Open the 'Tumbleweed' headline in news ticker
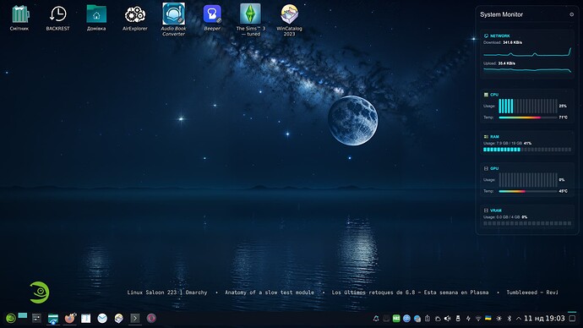The image size is (583, 328). point(532,292)
